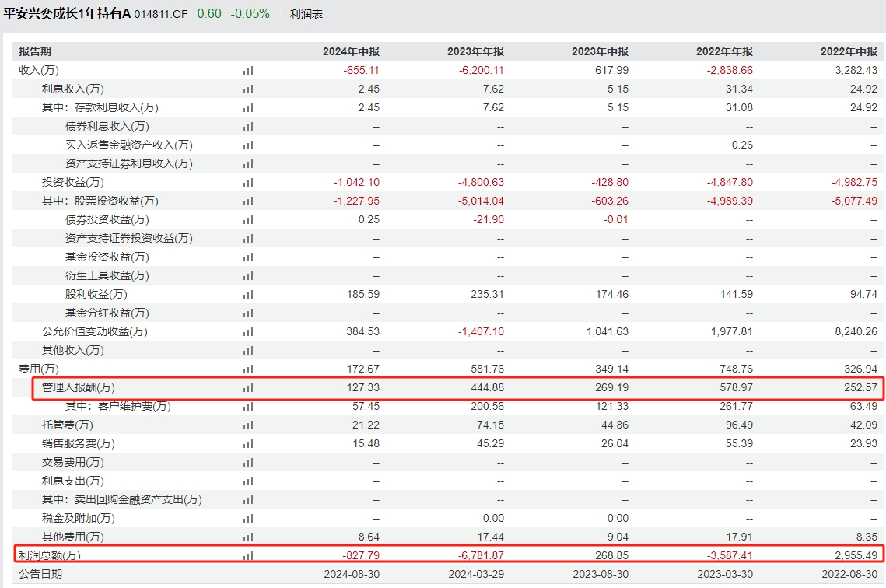
Task: Select the 公允价值变动收益(万) row label
Action: click(x=95, y=331)
